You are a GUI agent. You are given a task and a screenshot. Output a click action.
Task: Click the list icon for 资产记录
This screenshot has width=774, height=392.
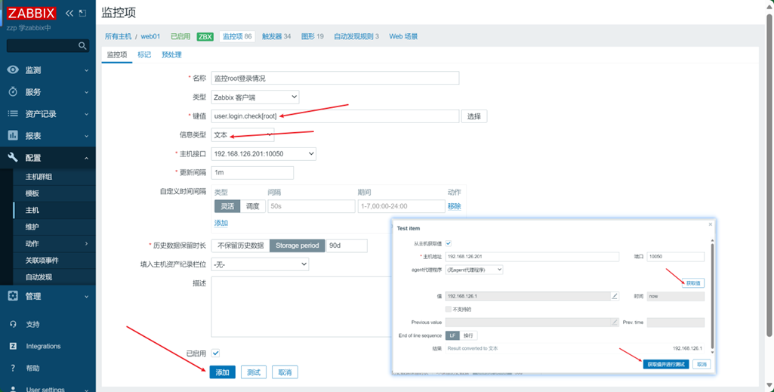[13, 114]
